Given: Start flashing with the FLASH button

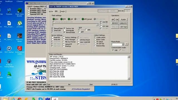Looking at the screenshot, I should (123, 20).
